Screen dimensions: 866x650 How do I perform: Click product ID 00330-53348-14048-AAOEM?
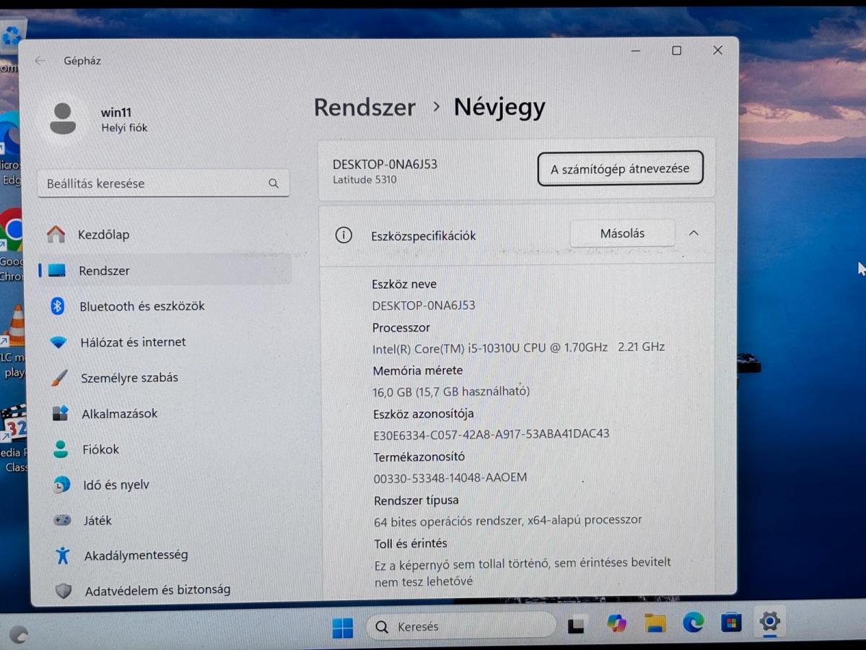click(450, 477)
